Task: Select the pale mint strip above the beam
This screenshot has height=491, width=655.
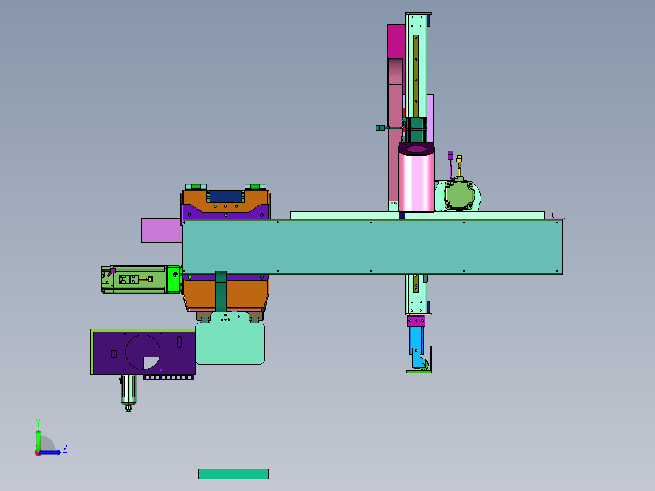Action: tap(417, 216)
